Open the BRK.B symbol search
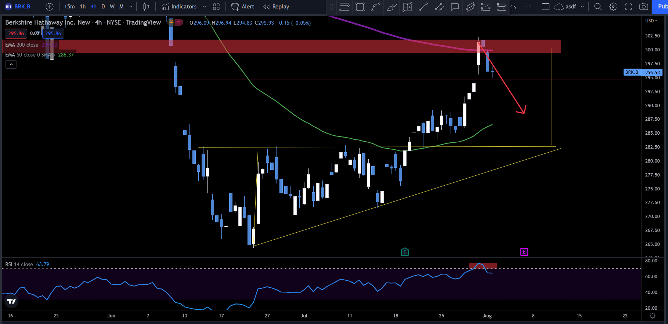 pos(18,7)
